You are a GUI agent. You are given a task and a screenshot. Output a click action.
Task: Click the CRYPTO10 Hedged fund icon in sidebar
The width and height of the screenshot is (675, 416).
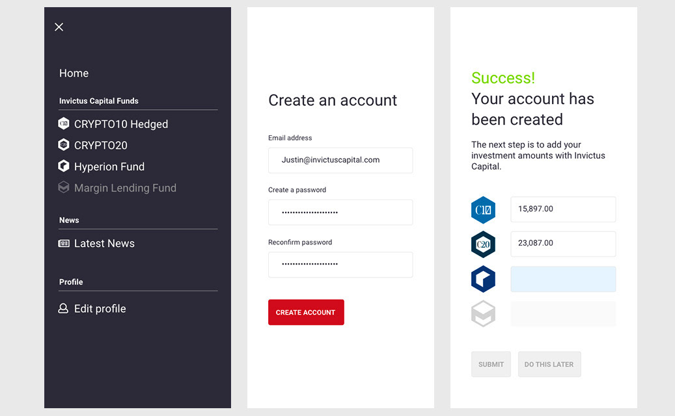(x=64, y=123)
